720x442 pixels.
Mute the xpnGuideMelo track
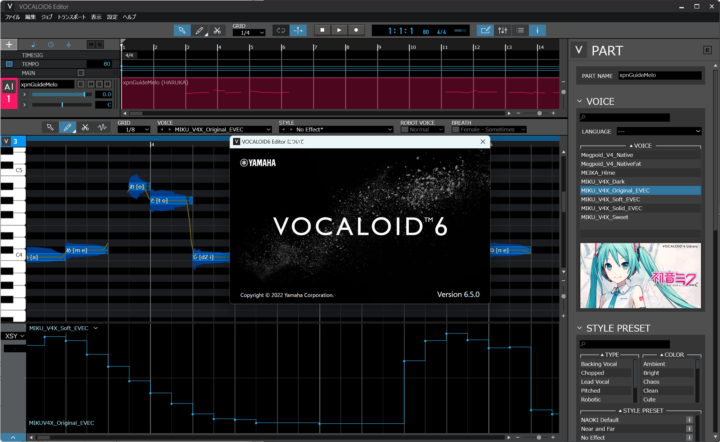[91, 84]
